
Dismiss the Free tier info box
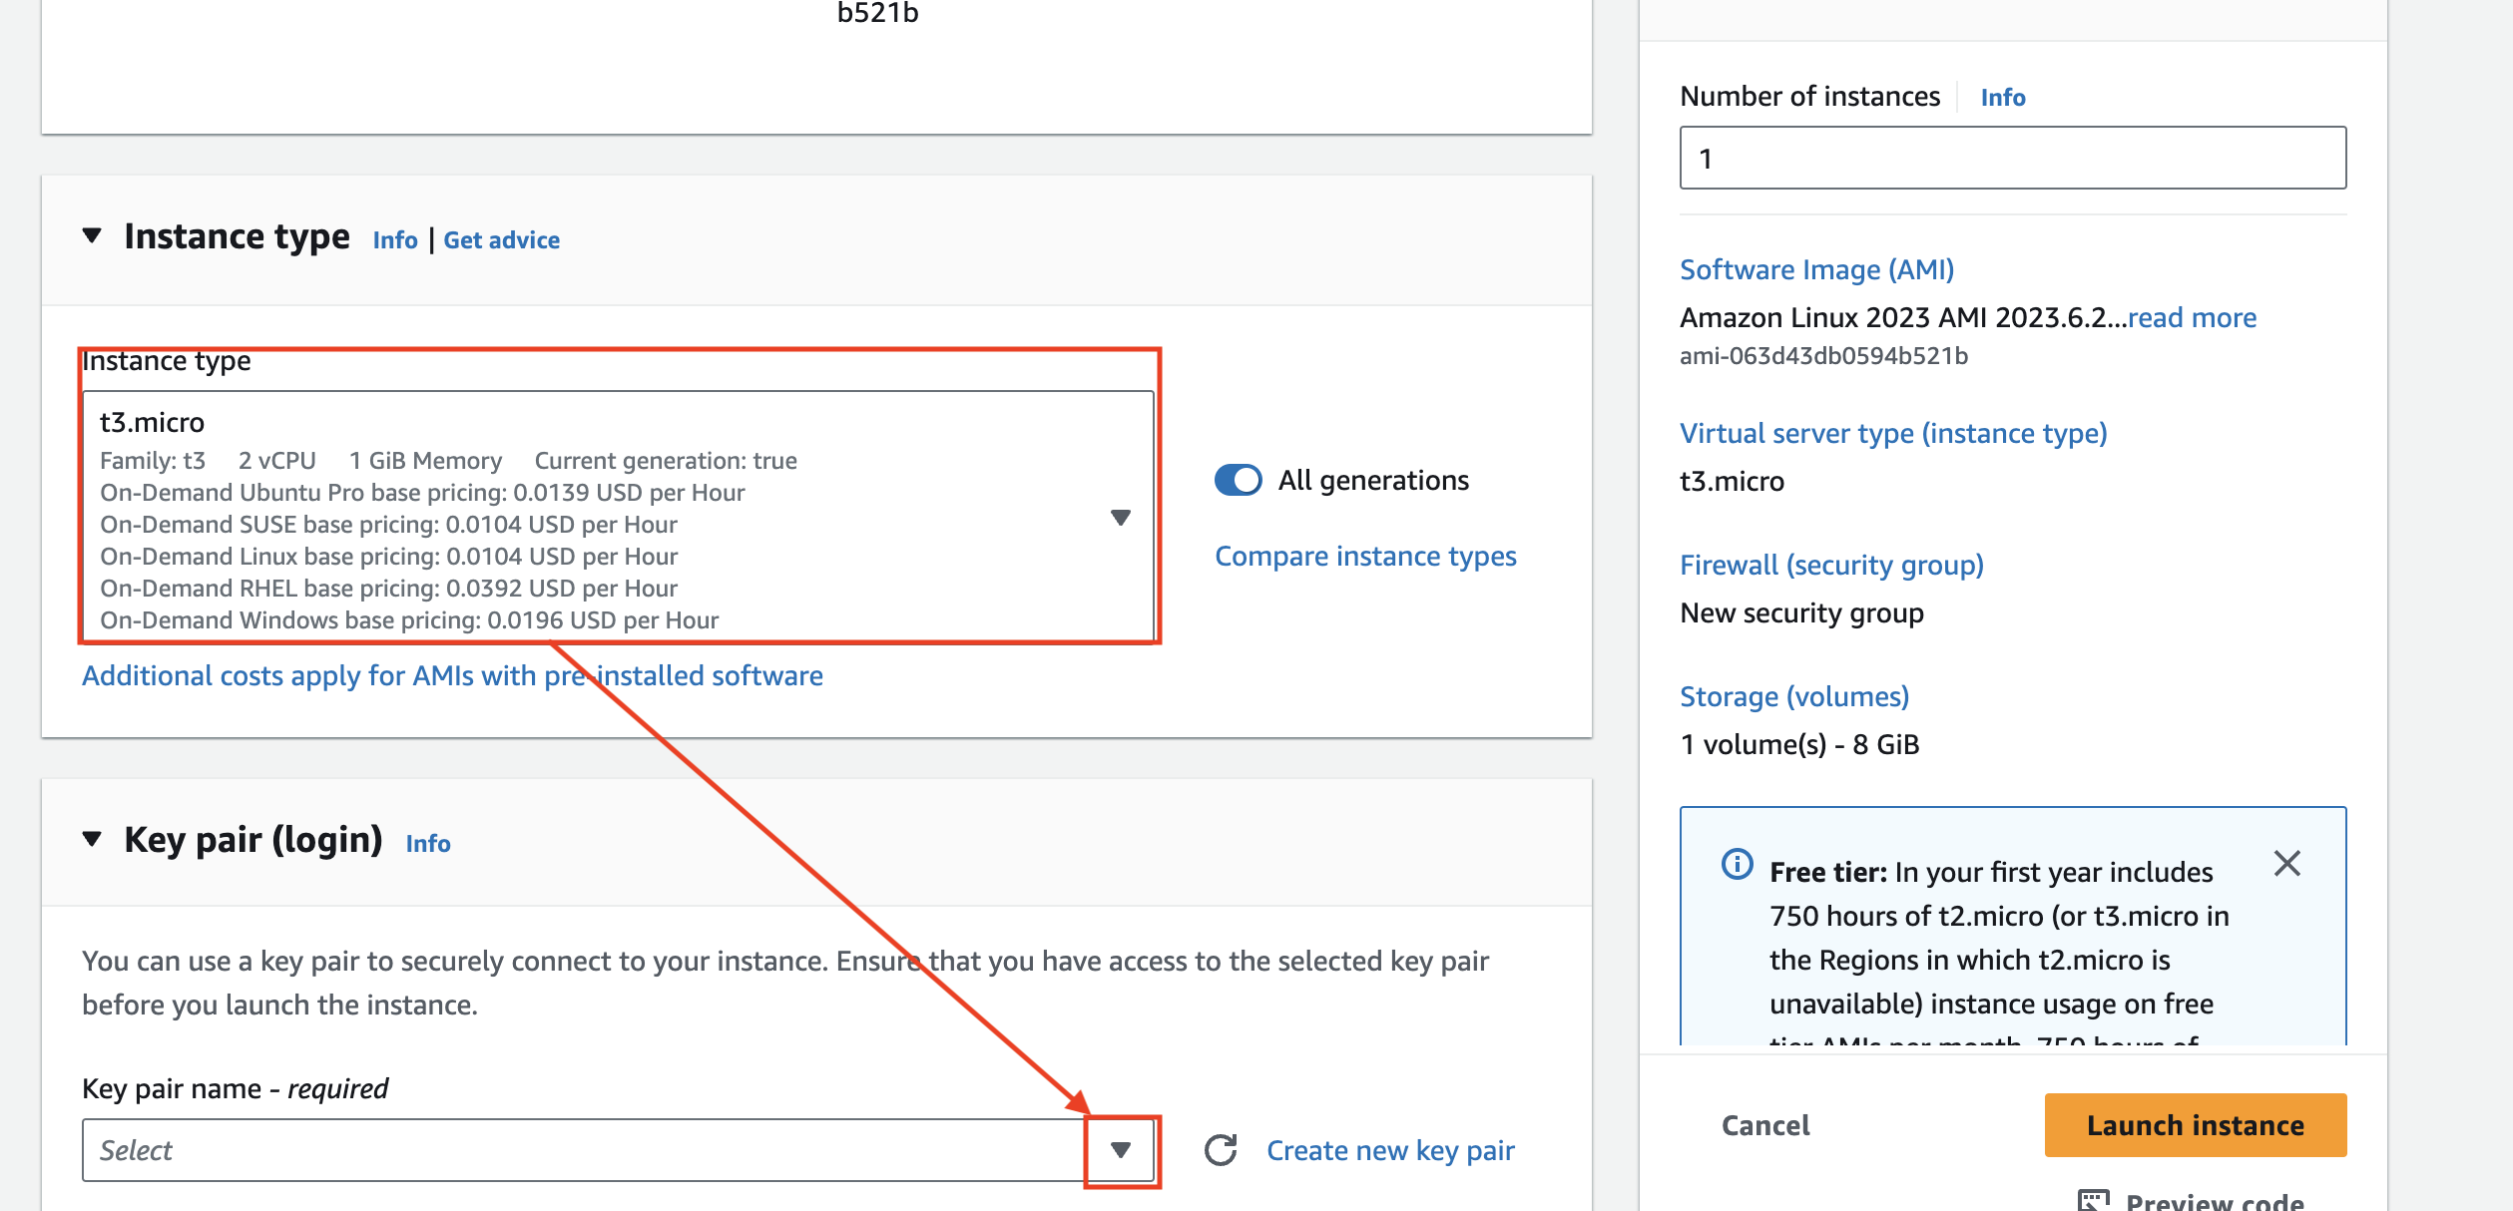pos(2286,863)
